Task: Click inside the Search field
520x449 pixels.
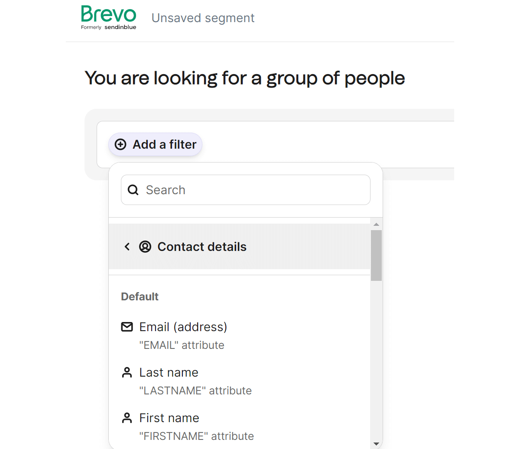Action: coord(245,190)
